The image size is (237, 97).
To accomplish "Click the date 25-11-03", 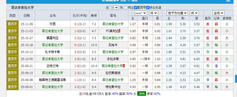I will click(x=27, y=31).
